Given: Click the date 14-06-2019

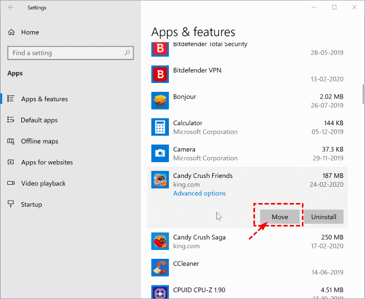Looking at the screenshot, I should coord(327,272).
